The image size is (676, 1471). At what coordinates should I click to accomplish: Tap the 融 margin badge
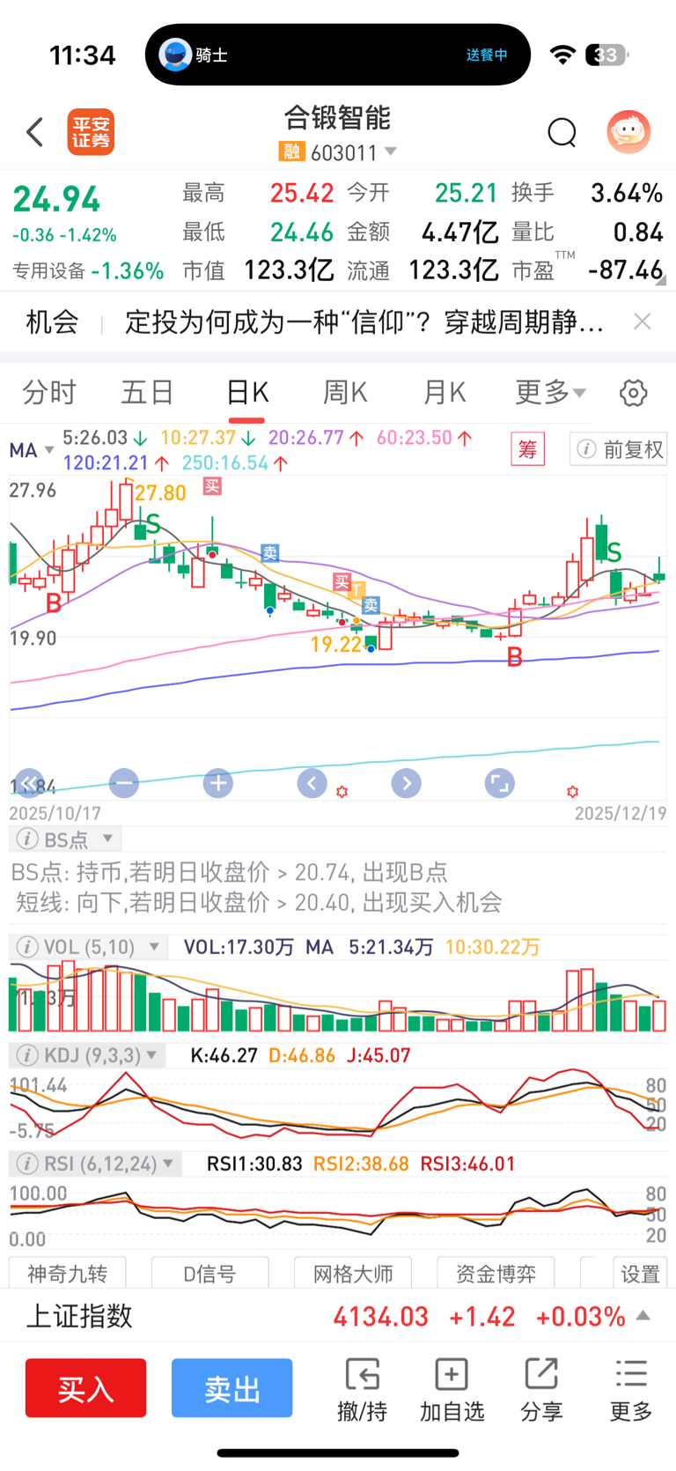(x=291, y=152)
